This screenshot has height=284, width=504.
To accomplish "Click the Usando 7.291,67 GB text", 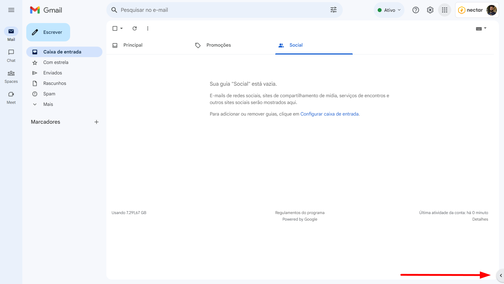I will 129,213.
